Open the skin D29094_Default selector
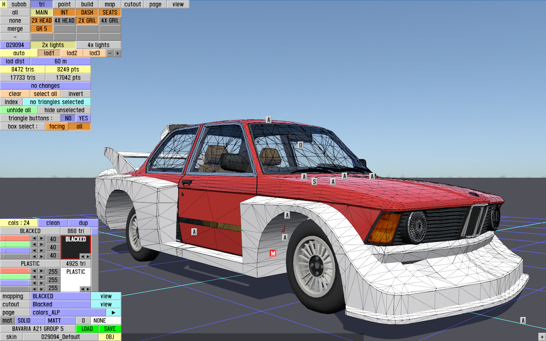The height and width of the screenshot is (341, 546). (x=61, y=337)
